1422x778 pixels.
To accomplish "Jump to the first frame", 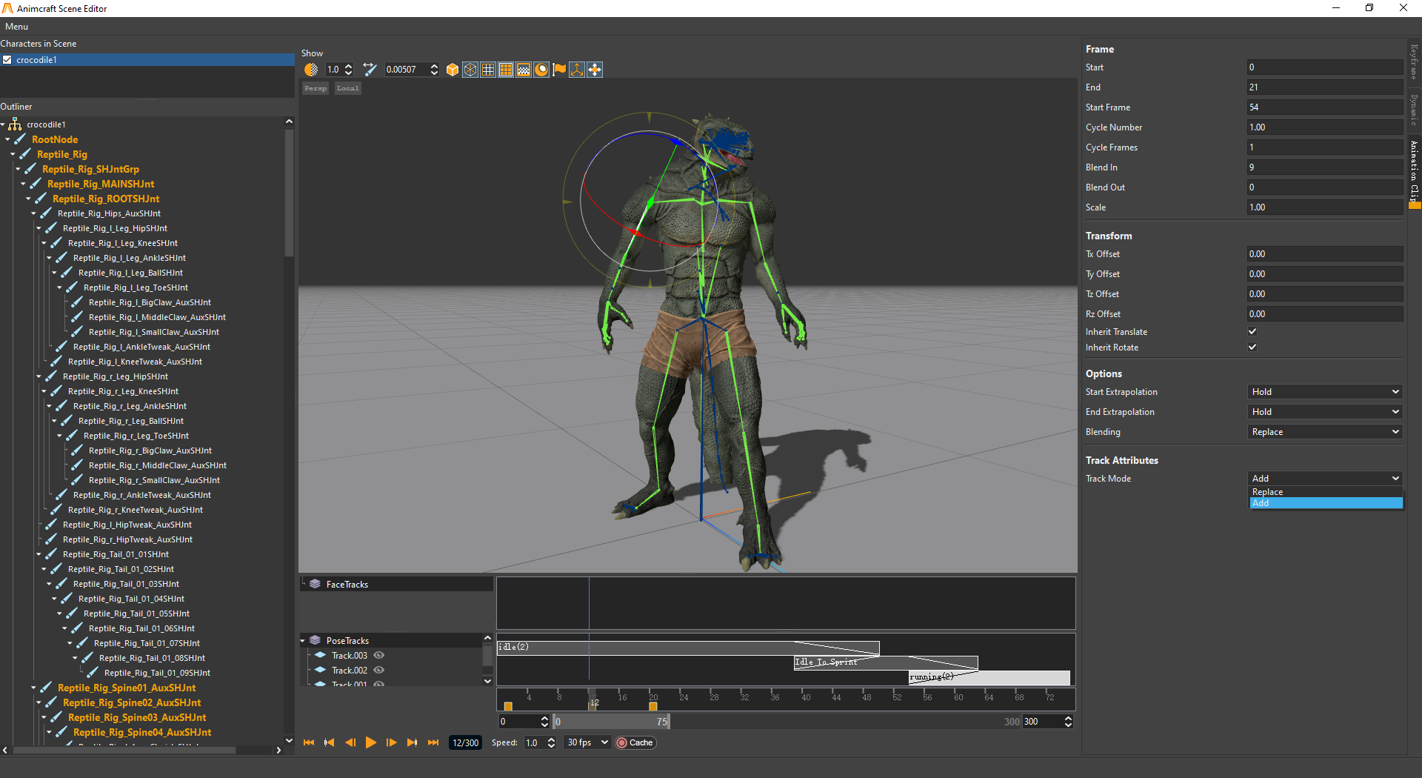I will 309,742.
